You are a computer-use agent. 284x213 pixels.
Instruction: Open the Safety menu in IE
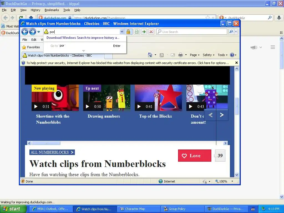pyautogui.click(x=209, y=55)
